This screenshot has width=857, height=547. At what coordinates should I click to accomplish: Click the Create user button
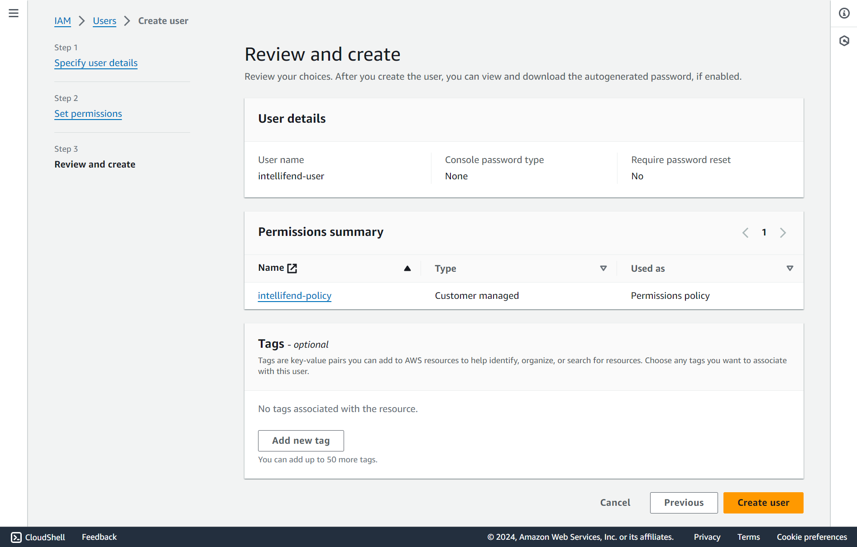pos(763,503)
